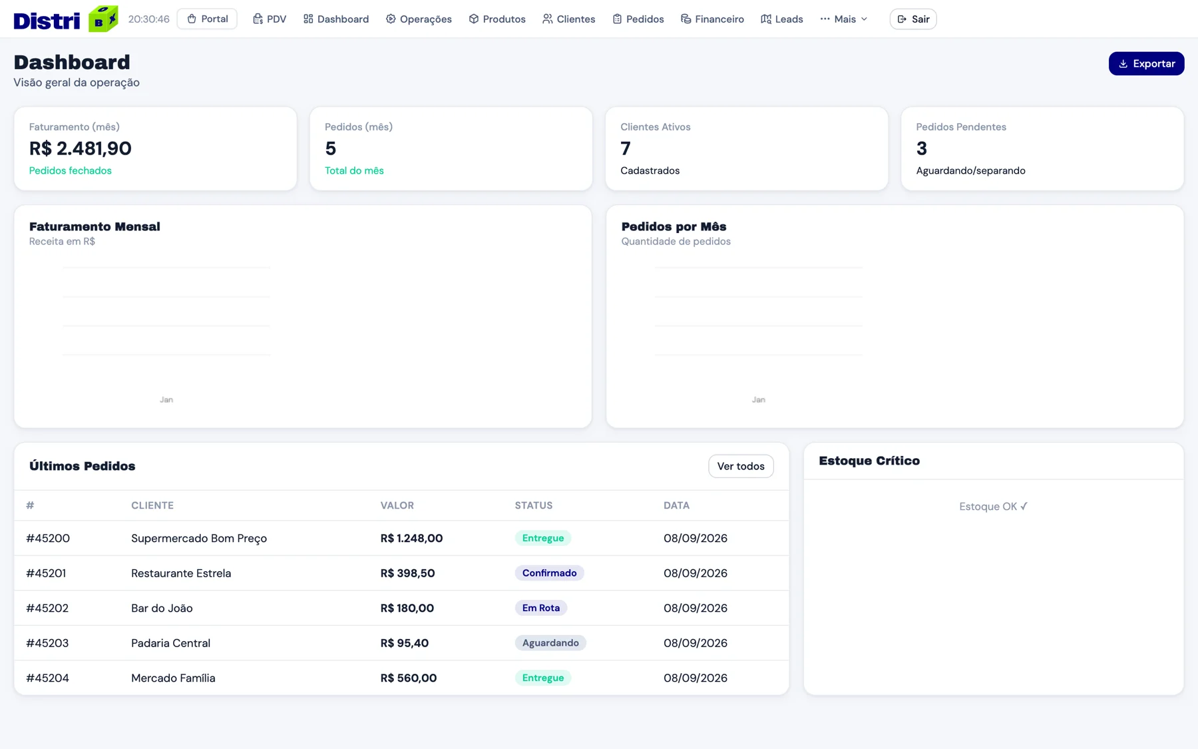Click the Faturamento (mês) R$ 2.481,90 figure

pos(81,148)
